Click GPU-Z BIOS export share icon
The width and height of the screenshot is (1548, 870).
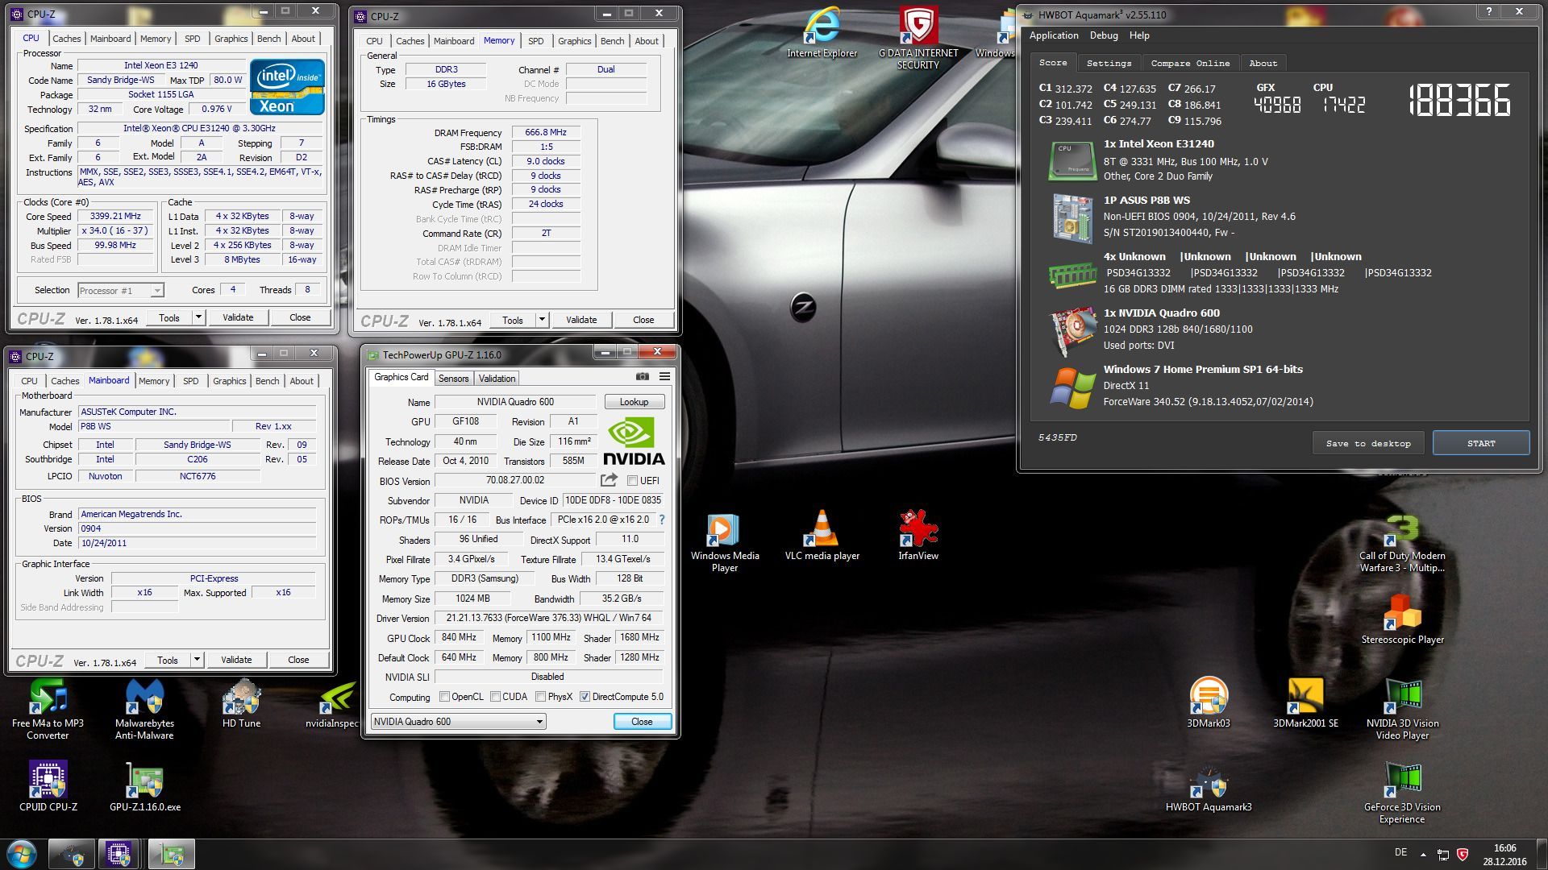609,480
